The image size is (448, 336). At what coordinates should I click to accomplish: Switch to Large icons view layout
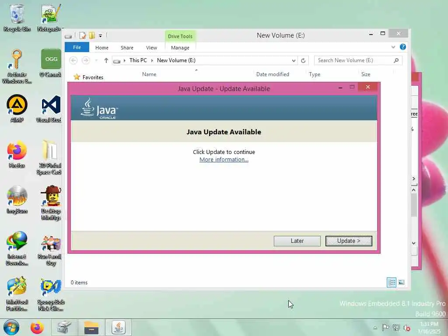(x=402, y=282)
